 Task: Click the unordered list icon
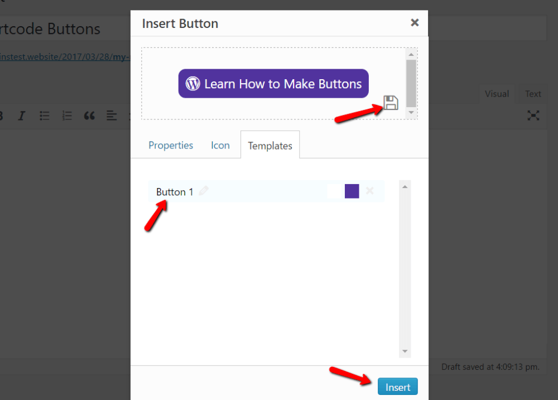[45, 115]
